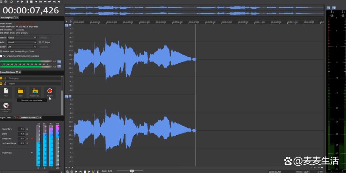Click Extract Audio from CD icon
346x173 pixels.
(6, 105)
